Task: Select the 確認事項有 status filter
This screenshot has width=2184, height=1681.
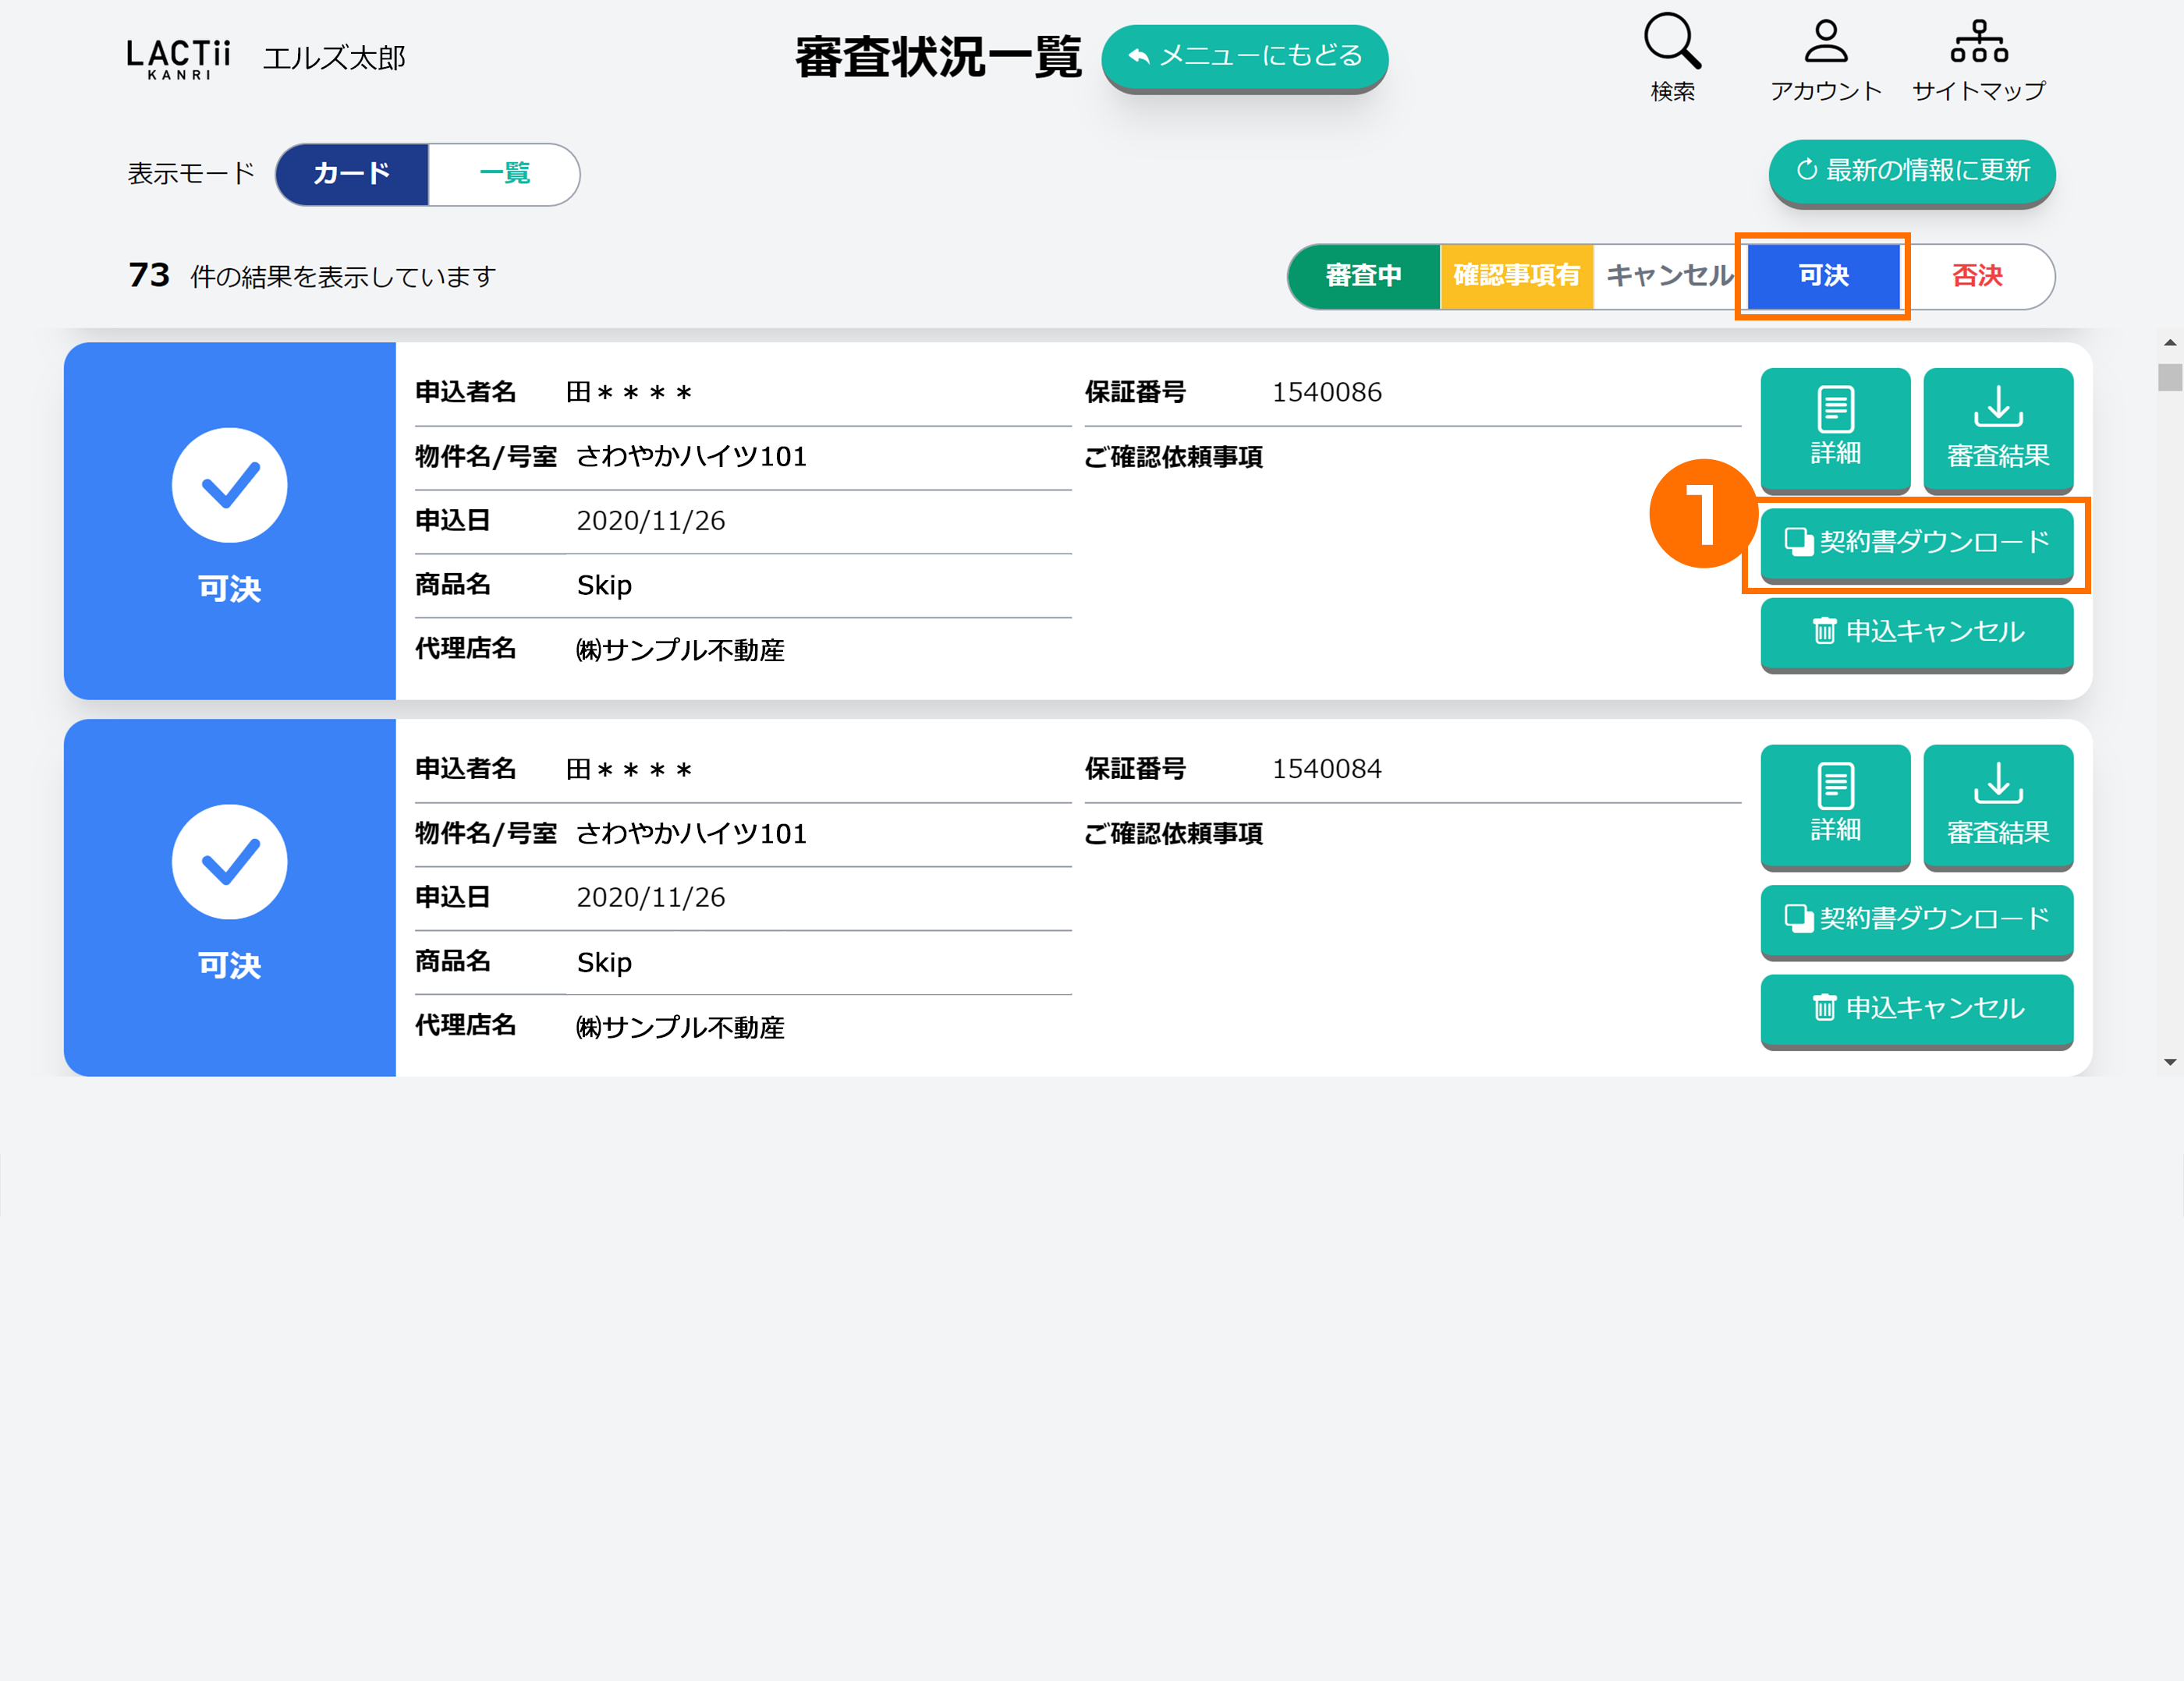Action: tap(1516, 276)
